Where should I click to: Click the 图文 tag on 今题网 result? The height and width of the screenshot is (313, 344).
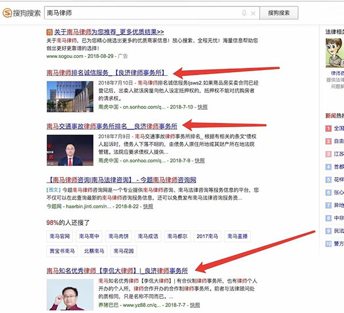[x=53, y=190]
